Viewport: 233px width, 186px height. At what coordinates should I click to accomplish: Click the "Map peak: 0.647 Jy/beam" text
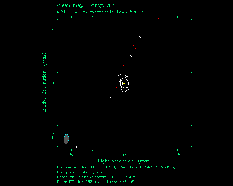pyautogui.click(x=81, y=172)
